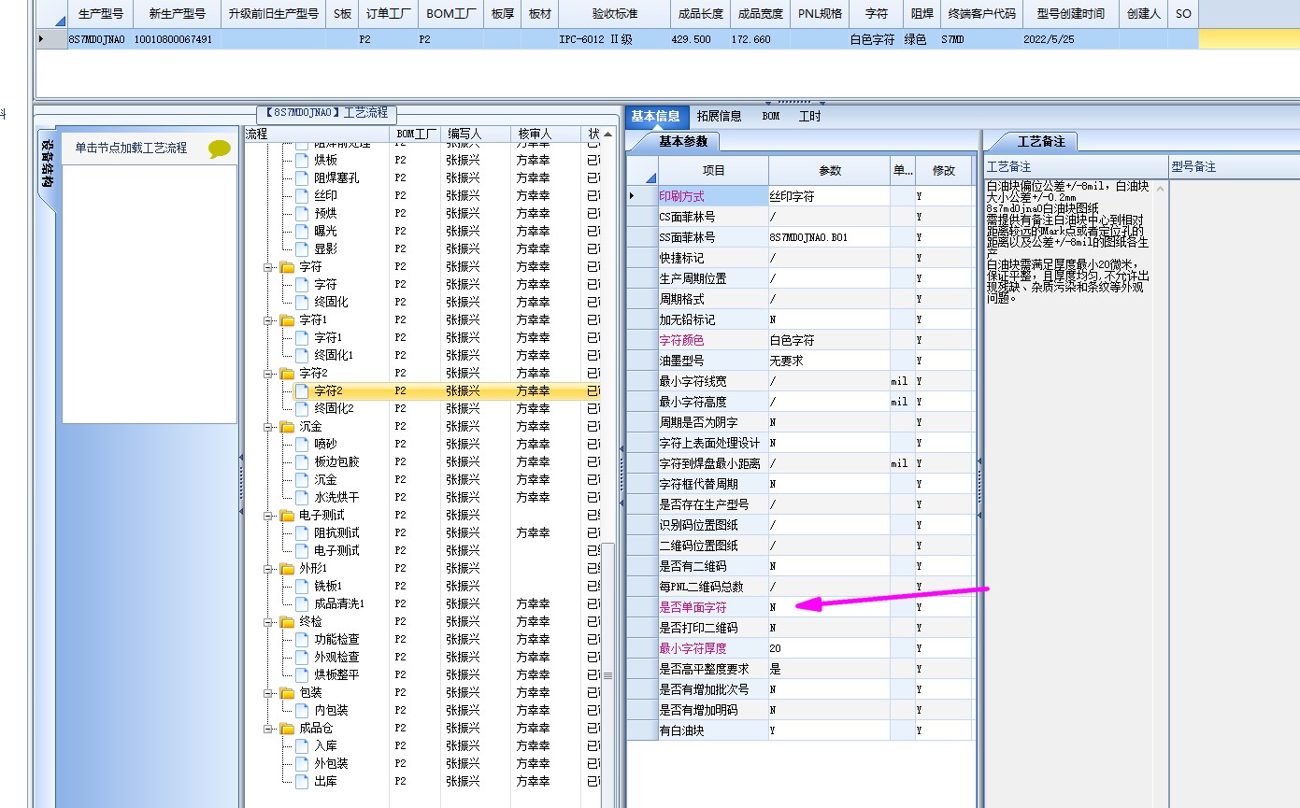The width and height of the screenshot is (1300, 808).
Task: Click the 项目 column header in parameters table
Action: (x=713, y=171)
